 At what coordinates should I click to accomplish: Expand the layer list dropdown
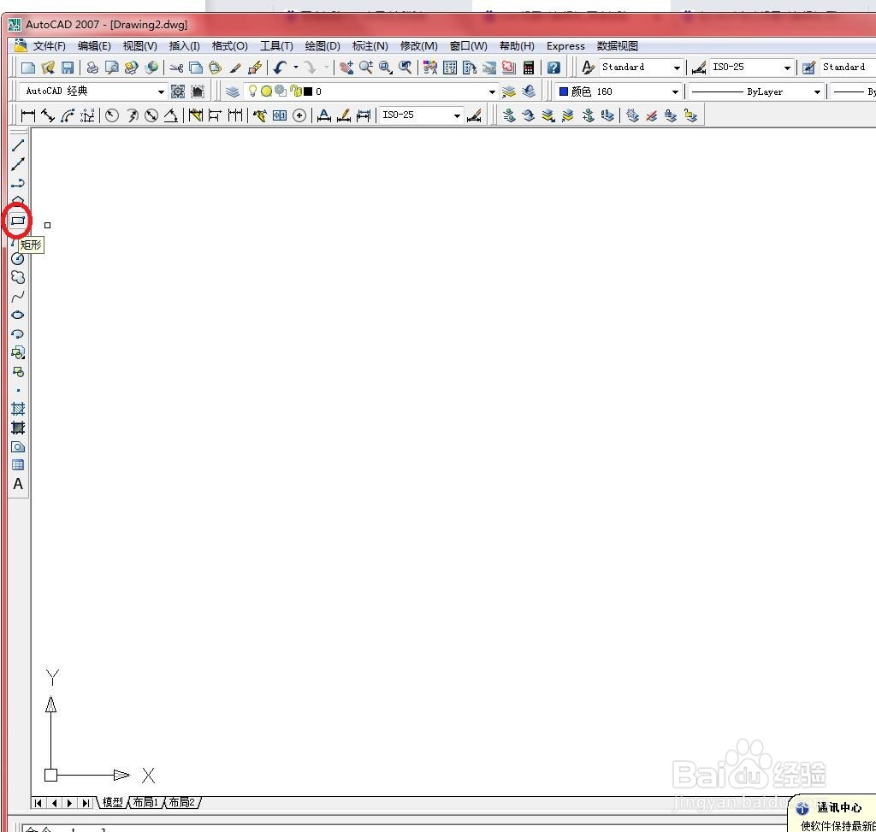492,91
